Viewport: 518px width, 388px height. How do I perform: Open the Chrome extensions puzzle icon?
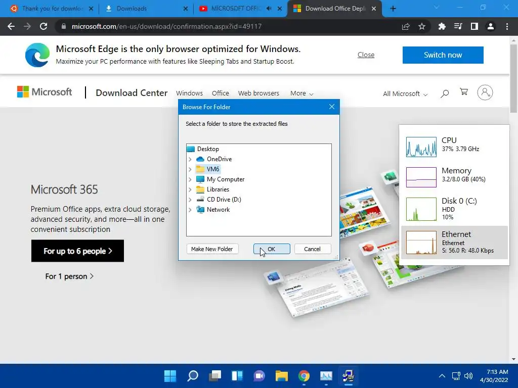click(x=442, y=26)
